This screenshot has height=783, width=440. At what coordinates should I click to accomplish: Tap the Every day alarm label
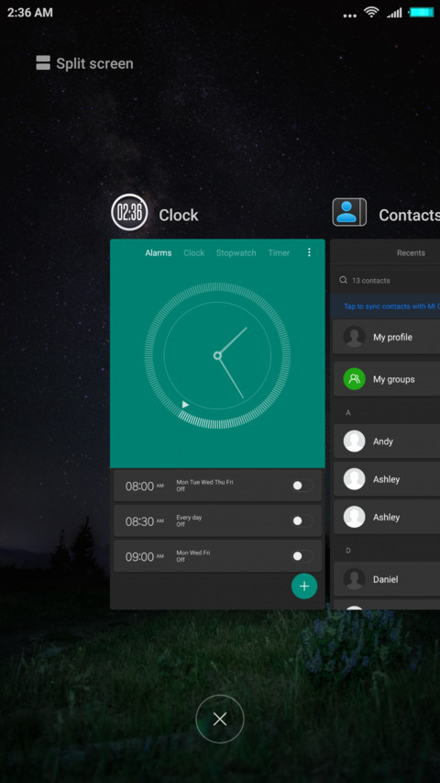coord(189,518)
